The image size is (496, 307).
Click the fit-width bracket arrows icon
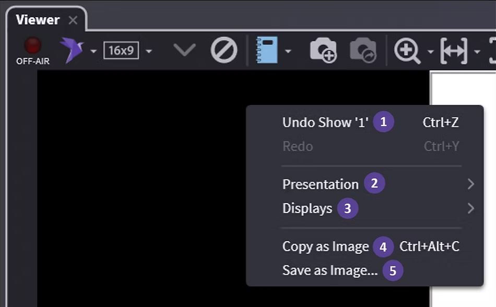(453, 51)
